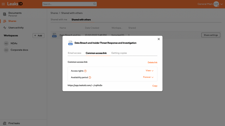Click the Users activity pulse icon

click(x=5, y=27)
